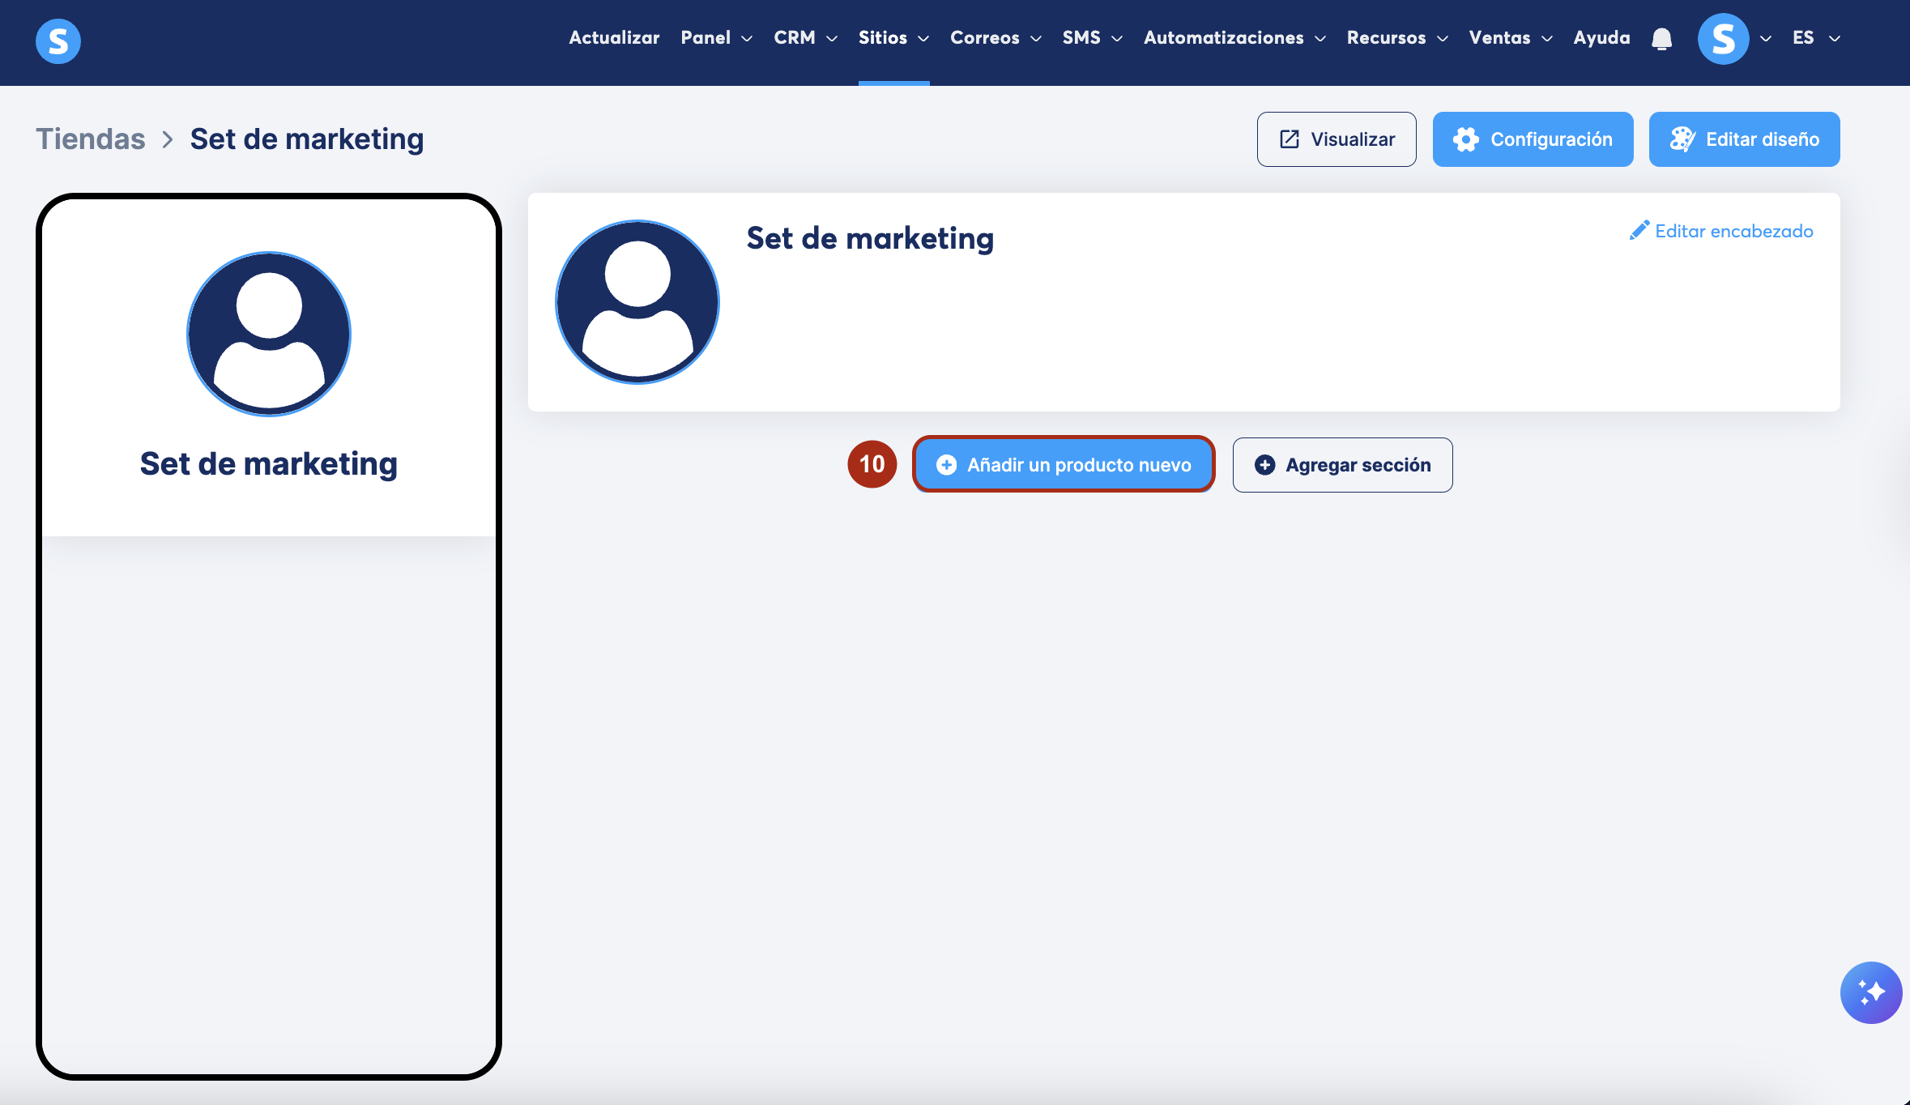The image size is (1910, 1105).
Task: Go back to Tiendas breadcrumb
Action: tap(91, 139)
